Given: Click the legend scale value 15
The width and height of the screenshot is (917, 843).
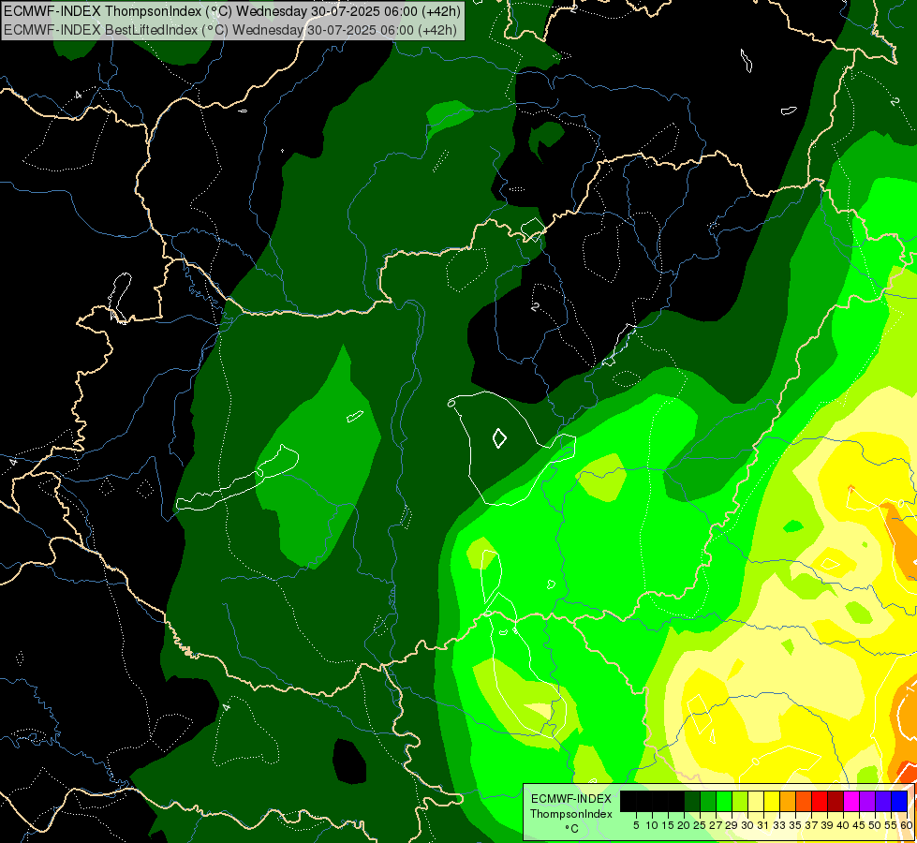Looking at the screenshot, I should point(668,825).
